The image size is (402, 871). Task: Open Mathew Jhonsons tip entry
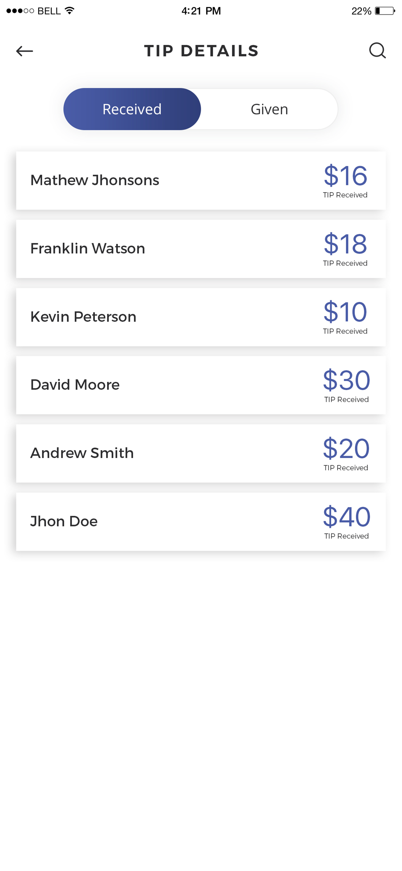point(201,180)
